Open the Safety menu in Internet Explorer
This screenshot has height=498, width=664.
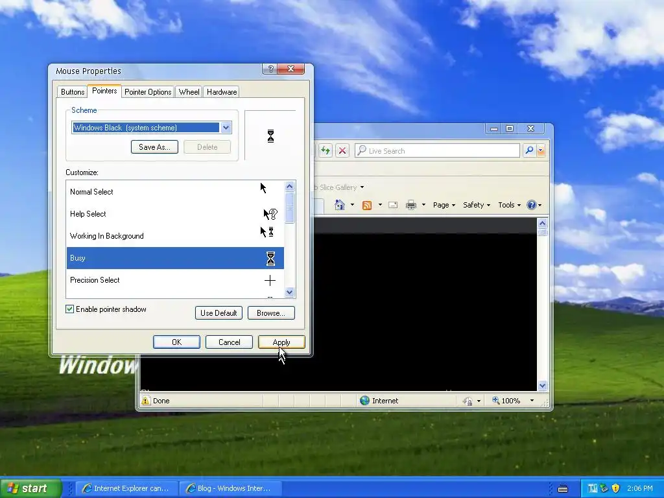click(x=477, y=205)
